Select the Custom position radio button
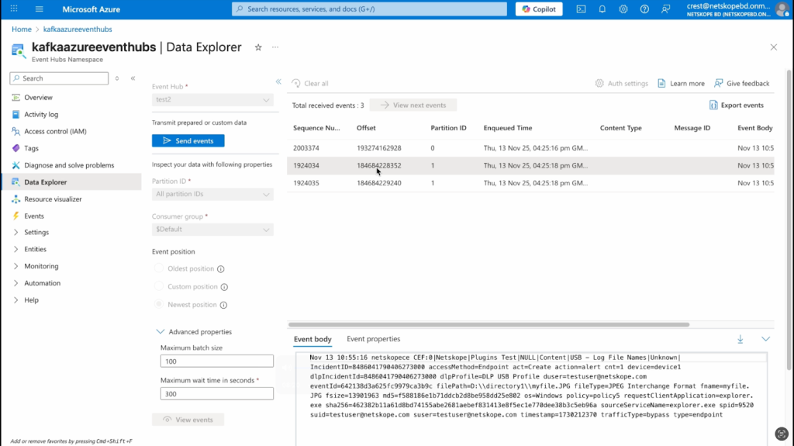This screenshot has width=794, height=446. point(159,286)
